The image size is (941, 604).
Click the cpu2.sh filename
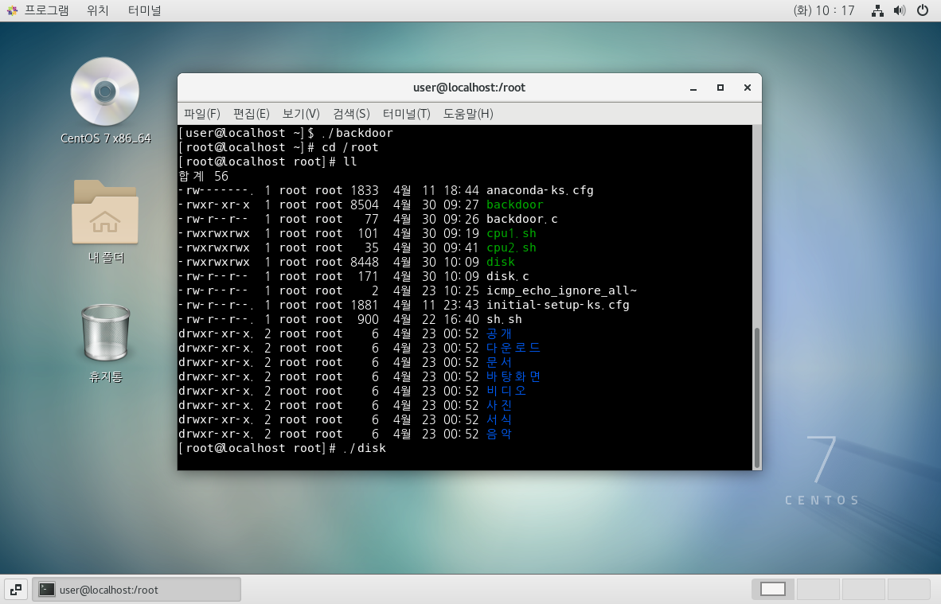click(511, 247)
